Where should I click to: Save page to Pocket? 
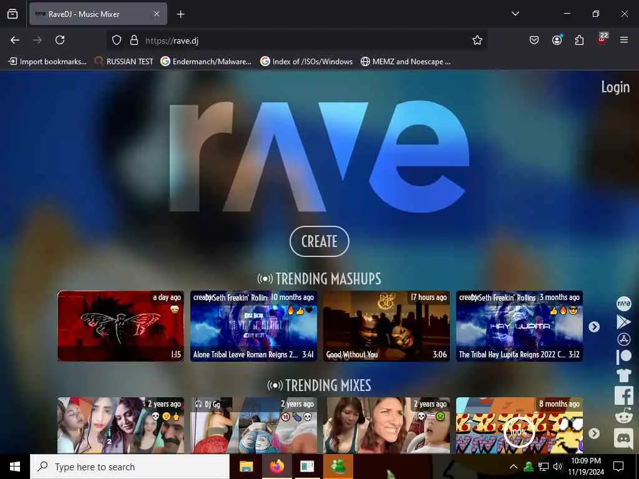tap(534, 40)
